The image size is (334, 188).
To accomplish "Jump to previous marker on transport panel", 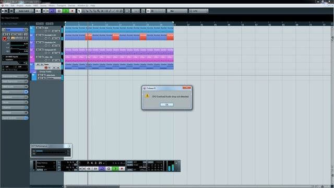I will 80,169.
